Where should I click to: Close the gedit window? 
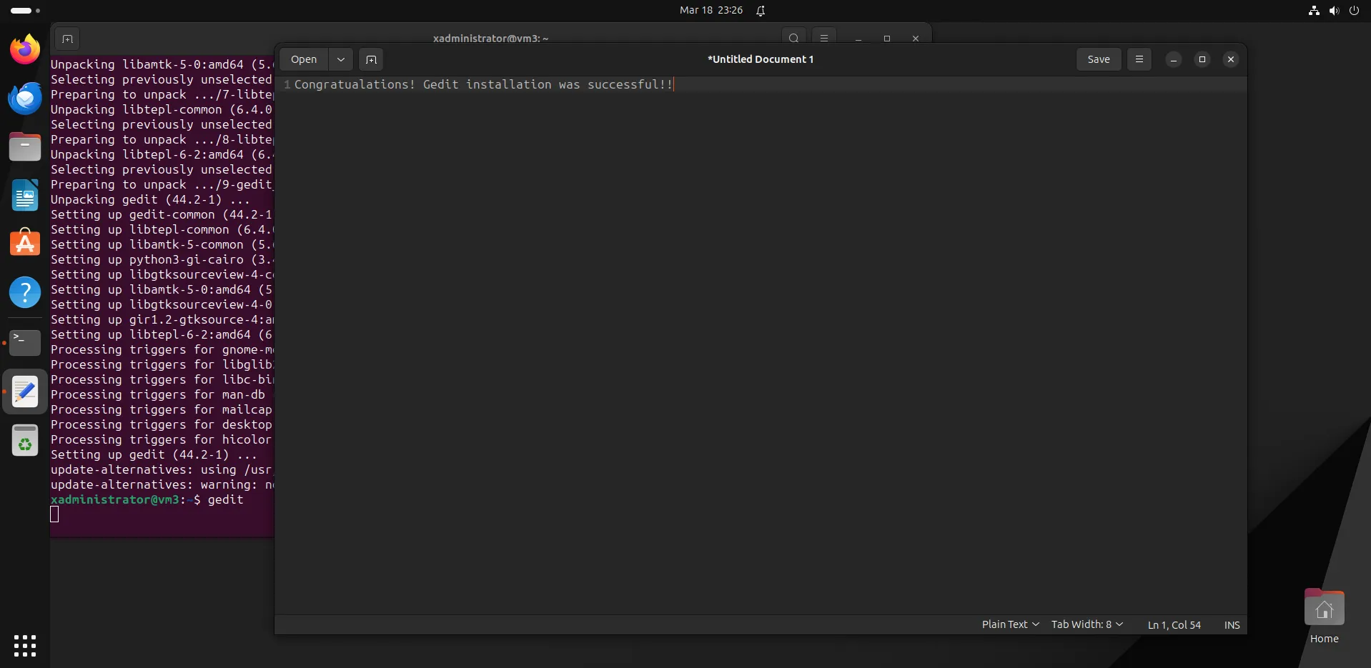coord(1231,59)
